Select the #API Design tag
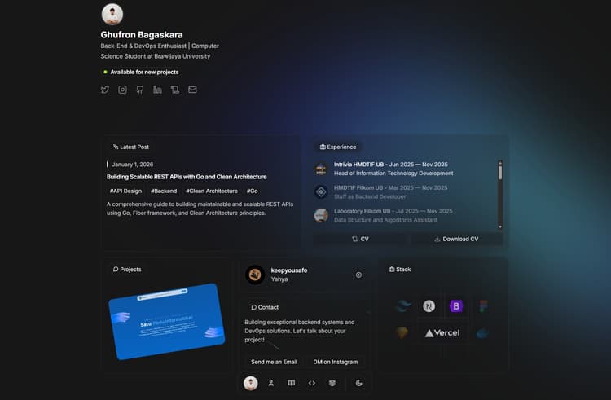 [x=125, y=191]
